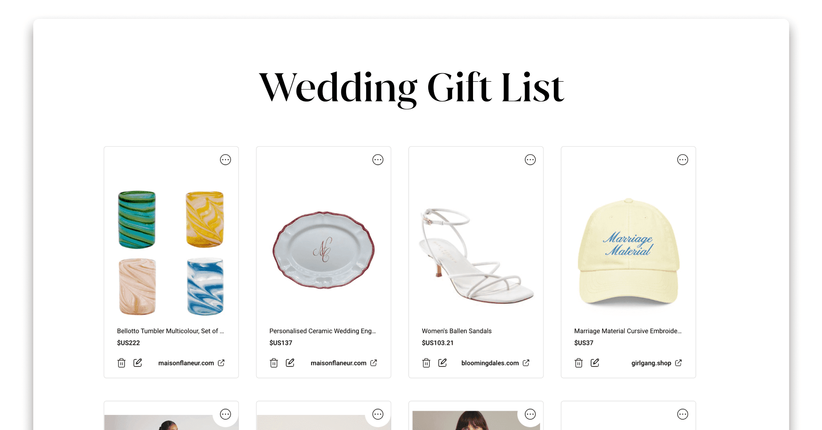Viewport: 822px width, 430px height.
Task: Click the yellow Marriage Material cap image
Action: [x=628, y=252]
